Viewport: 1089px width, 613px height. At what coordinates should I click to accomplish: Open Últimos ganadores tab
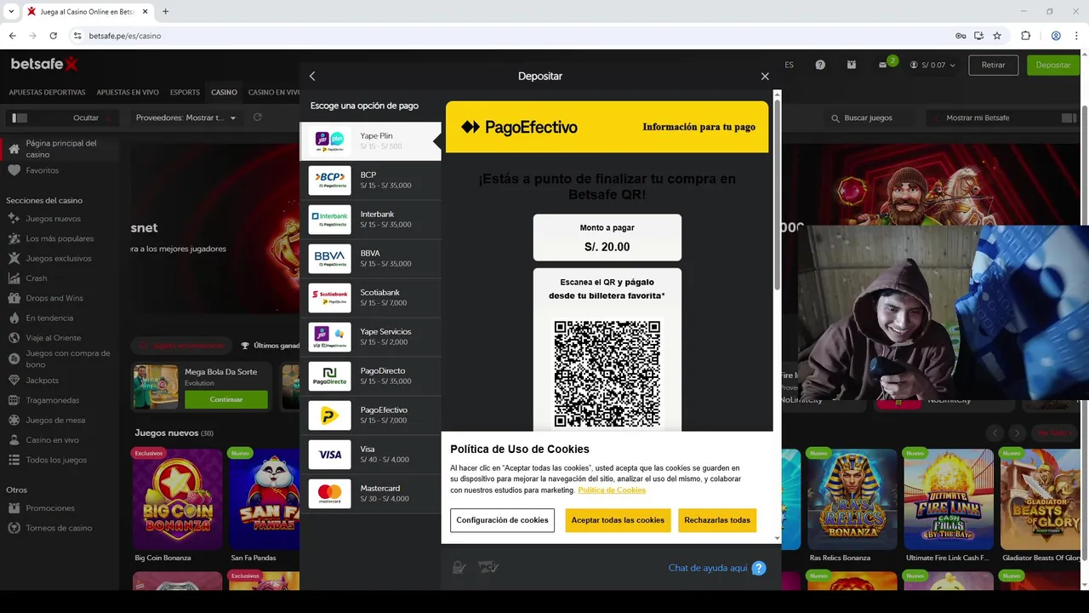click(x=270, y=346)
